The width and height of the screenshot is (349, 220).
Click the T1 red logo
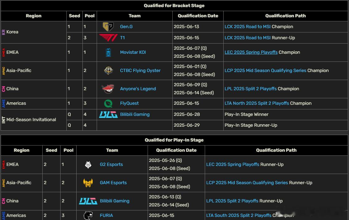108,38
